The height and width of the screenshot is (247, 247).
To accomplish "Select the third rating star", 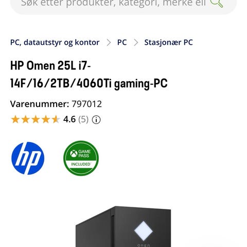I will 36,119.
